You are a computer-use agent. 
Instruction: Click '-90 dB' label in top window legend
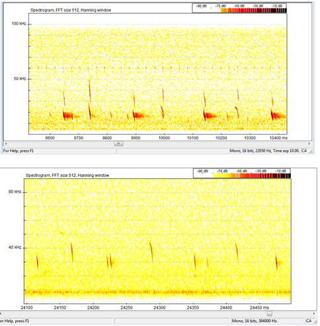(x=202, y=6)
